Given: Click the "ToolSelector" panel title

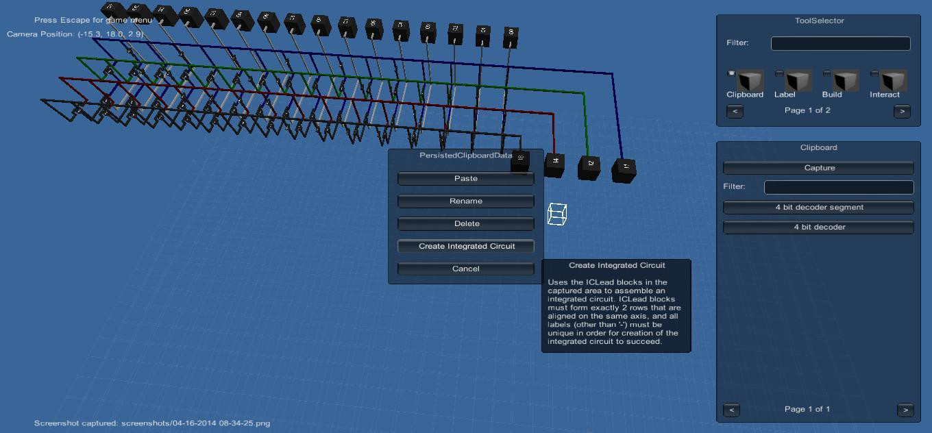Looking at the screenshot, I should click(820, 21).
